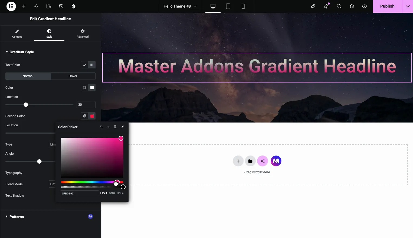This screenshot has width=413, height=238.
Task: Open the Elementor logo menu
Action: tap(11, 6)
